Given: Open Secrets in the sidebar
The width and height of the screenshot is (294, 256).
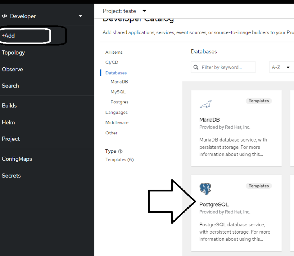Looking at the screenshot, I should (x=11, y=176).
